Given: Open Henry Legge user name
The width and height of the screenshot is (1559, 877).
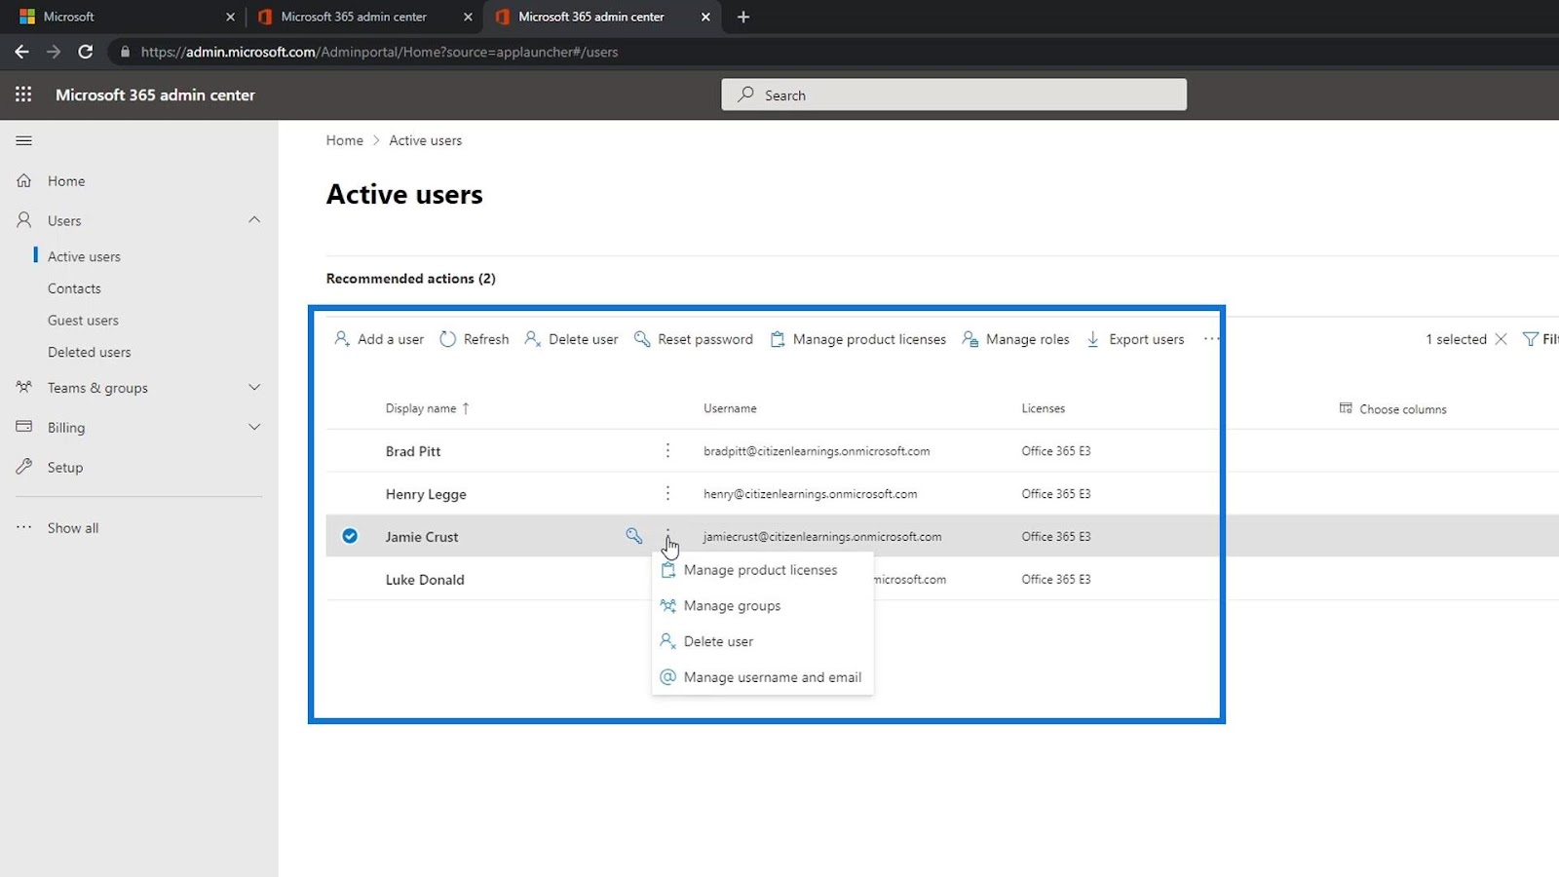Looking at the screenshot, I should 426,494.
